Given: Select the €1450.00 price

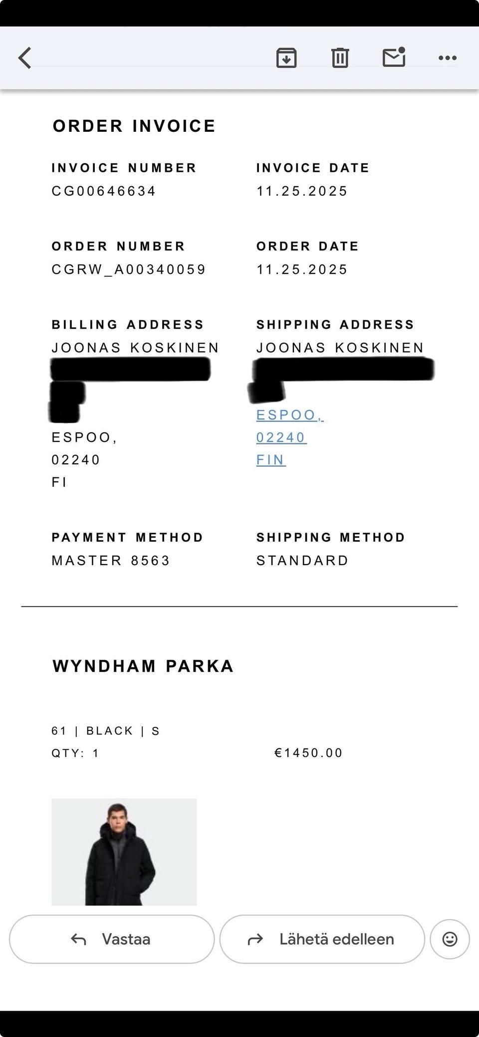Looking at the screenshot, I should tap(308, 753).
